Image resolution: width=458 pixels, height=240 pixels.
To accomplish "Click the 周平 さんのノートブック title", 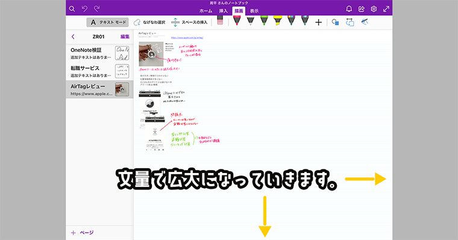I will point(229,3).
